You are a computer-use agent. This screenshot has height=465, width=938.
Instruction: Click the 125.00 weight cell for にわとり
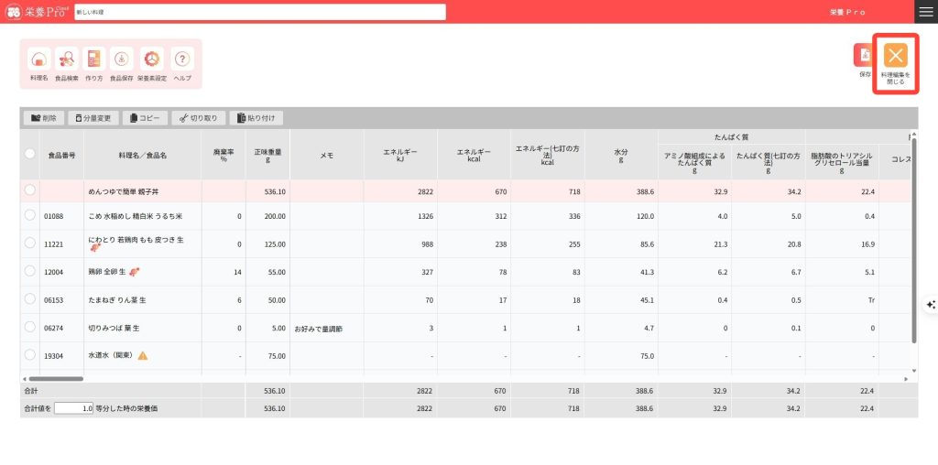[x=267, y=244]
